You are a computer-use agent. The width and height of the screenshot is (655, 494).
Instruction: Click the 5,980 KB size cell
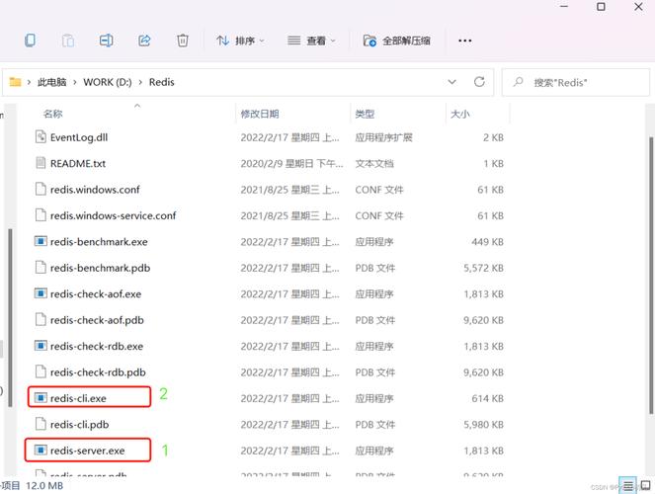(x=483, y=425)
